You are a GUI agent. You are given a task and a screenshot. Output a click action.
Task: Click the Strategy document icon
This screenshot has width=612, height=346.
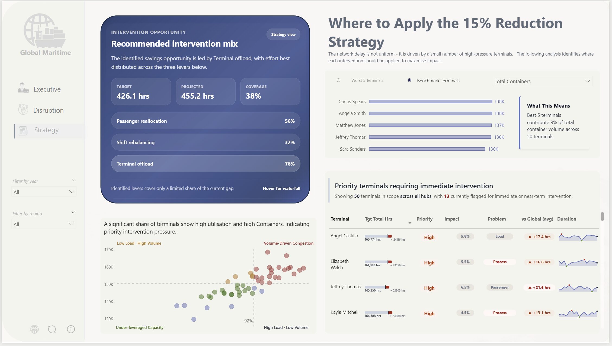coord(23,131)
